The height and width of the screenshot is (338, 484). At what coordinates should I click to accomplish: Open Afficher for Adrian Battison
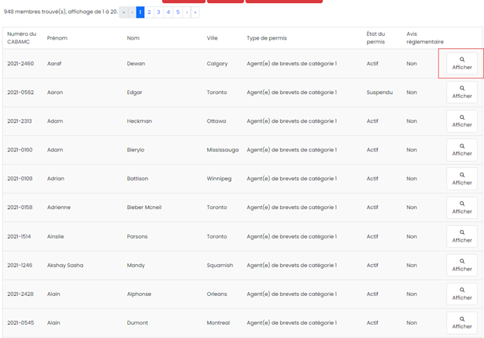click(462, 179)
